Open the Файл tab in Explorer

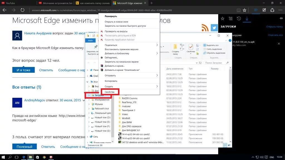tap(90, 41)
